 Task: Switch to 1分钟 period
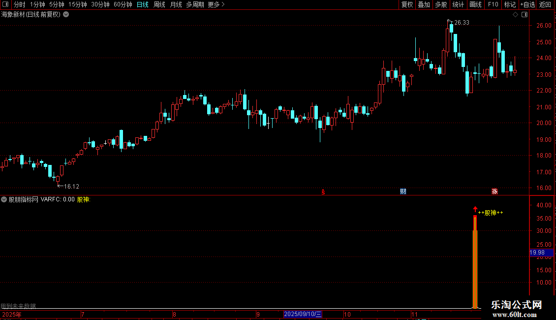pos(37,4)
